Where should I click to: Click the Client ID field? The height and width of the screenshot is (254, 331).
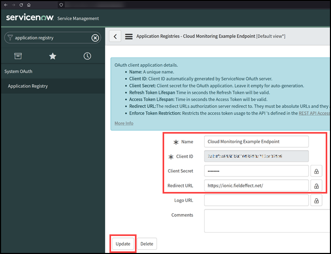256,156
